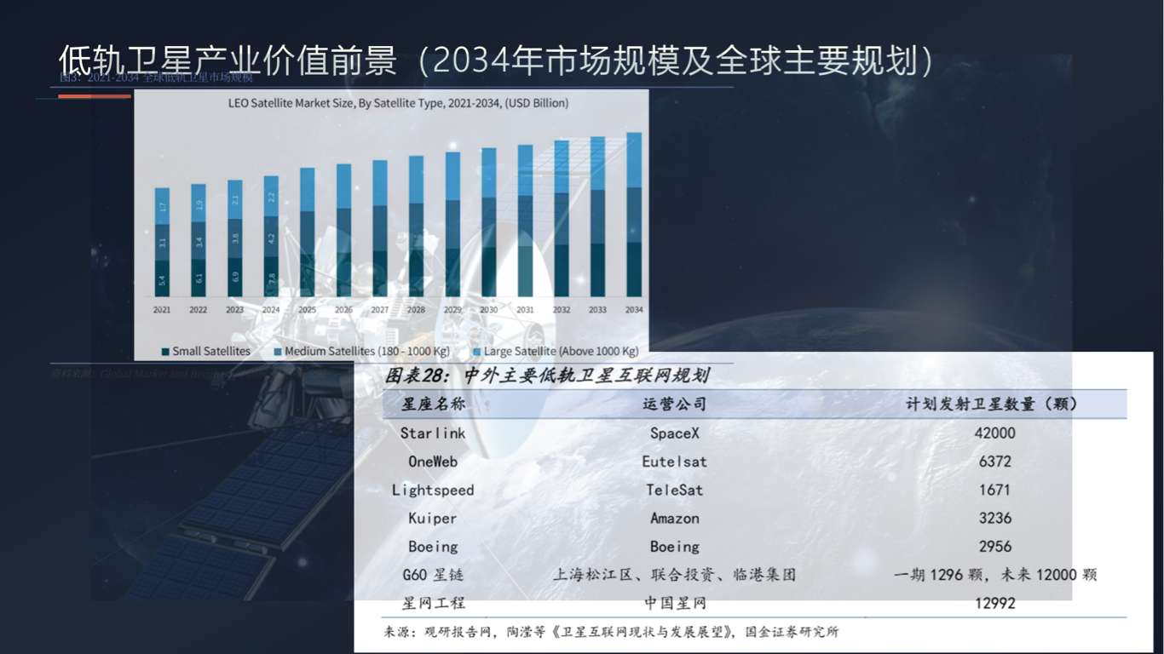Image resolution: width=1164 pixels, height=654 pixels.
Task: Click the 'Amazon' table cell
Action: (674, 519)
